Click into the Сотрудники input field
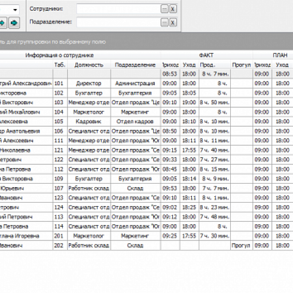Image resolution: width=293 pixels, height=293 pixels. coord(118,9)
